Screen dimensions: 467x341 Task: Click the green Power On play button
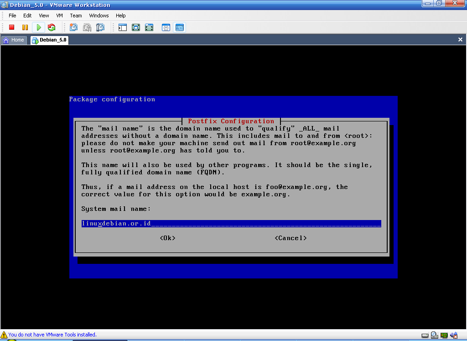coord(38,27)
